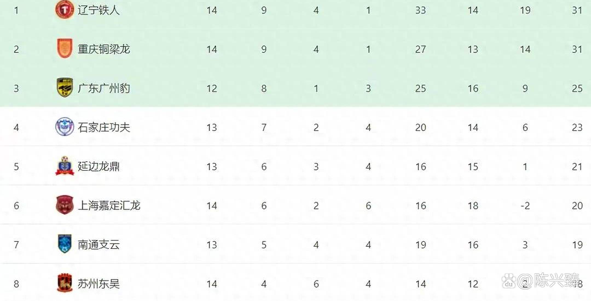Screen dimensions: 591x301
Task: Select the 石家庄功夫 team name
Action: coord(104,127)
